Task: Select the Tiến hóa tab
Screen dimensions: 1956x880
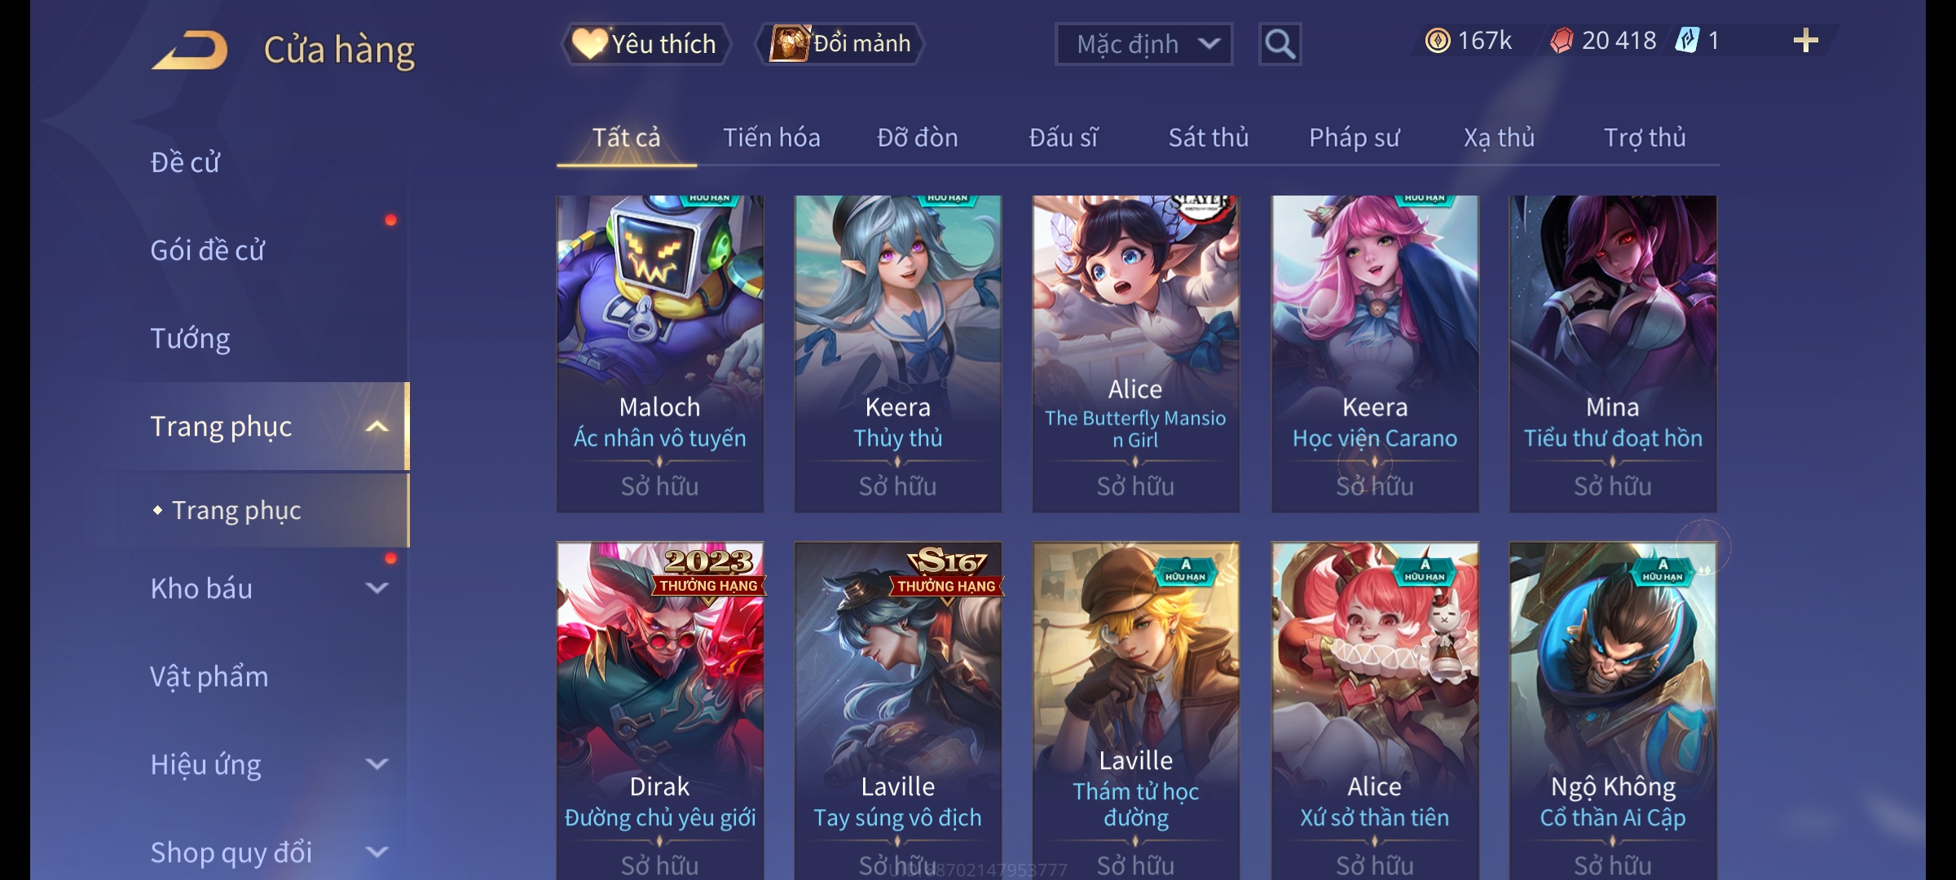Action: [x=771, y=138]
